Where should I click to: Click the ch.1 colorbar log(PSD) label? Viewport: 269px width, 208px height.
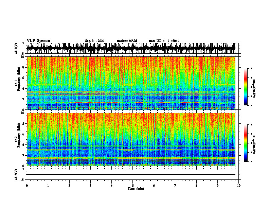[254, 89]
